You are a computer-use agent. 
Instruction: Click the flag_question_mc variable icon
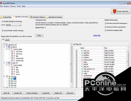pyautogui.click(x=82, y=69)
